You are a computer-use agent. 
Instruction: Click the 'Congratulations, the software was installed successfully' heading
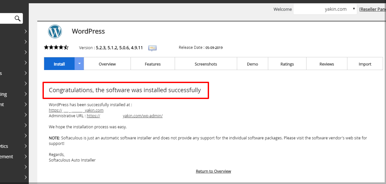click(x=125, y=90)
